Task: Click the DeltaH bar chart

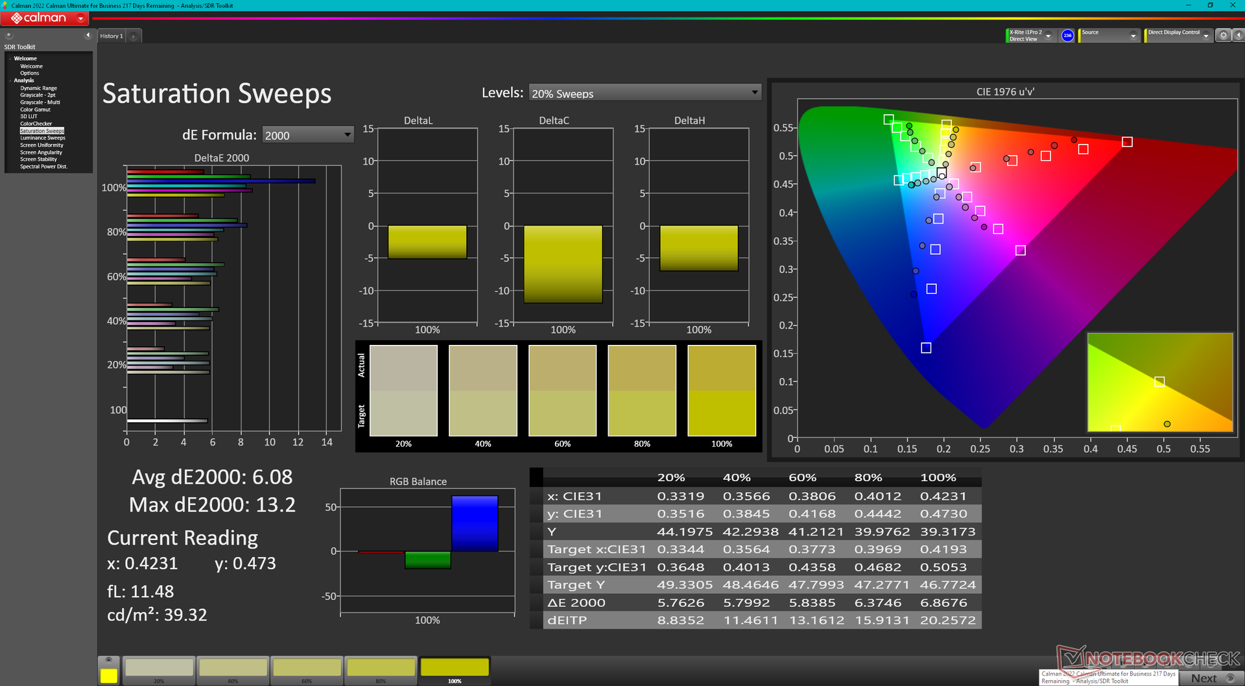Action: [x=698, y=226]
